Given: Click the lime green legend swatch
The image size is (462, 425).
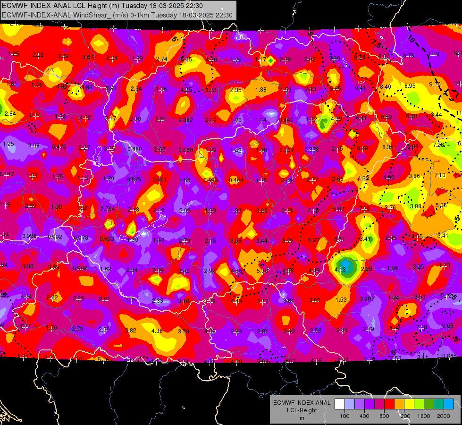Looking at the screenshot, I should click(x=419, y=404).
